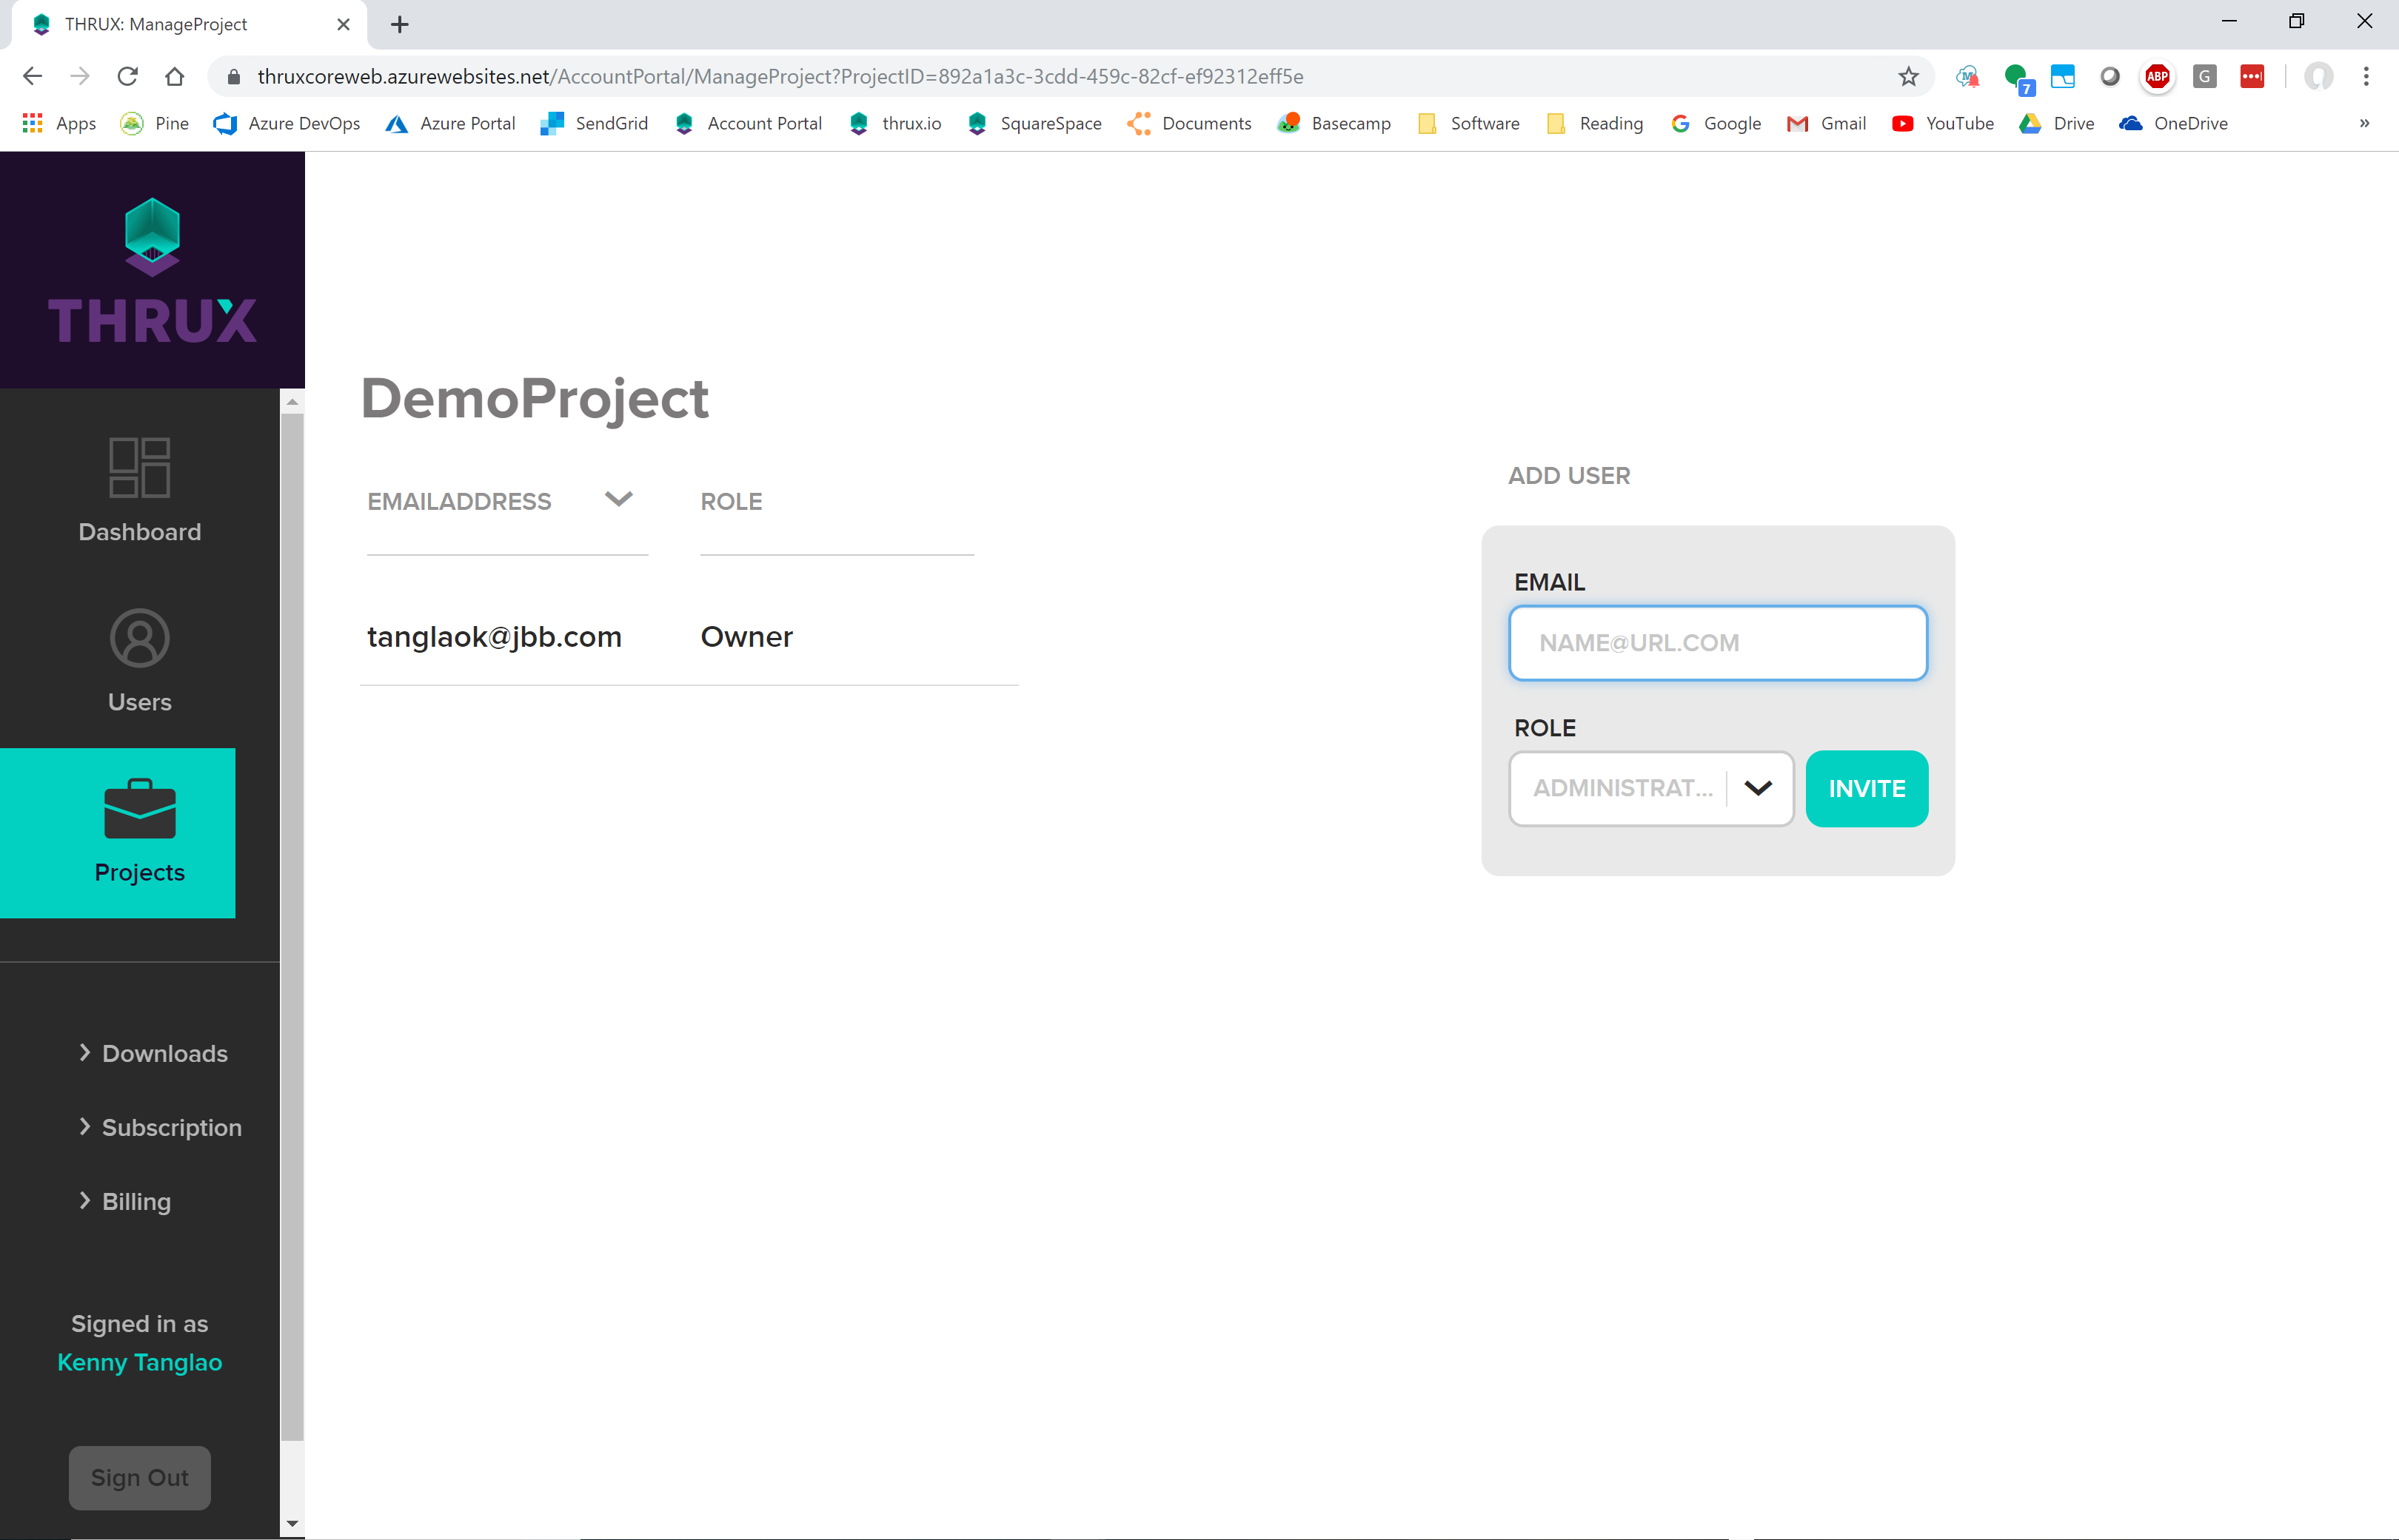The height and width of the screenshot is (1540, 2399).
Task: Open the browser home page button
Action: click(174, 76)
